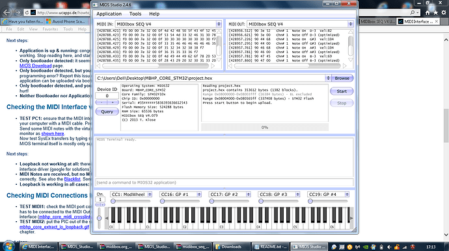Click the keyboard channel stepper buttons

pyautogui.click(x=100, y=205)
